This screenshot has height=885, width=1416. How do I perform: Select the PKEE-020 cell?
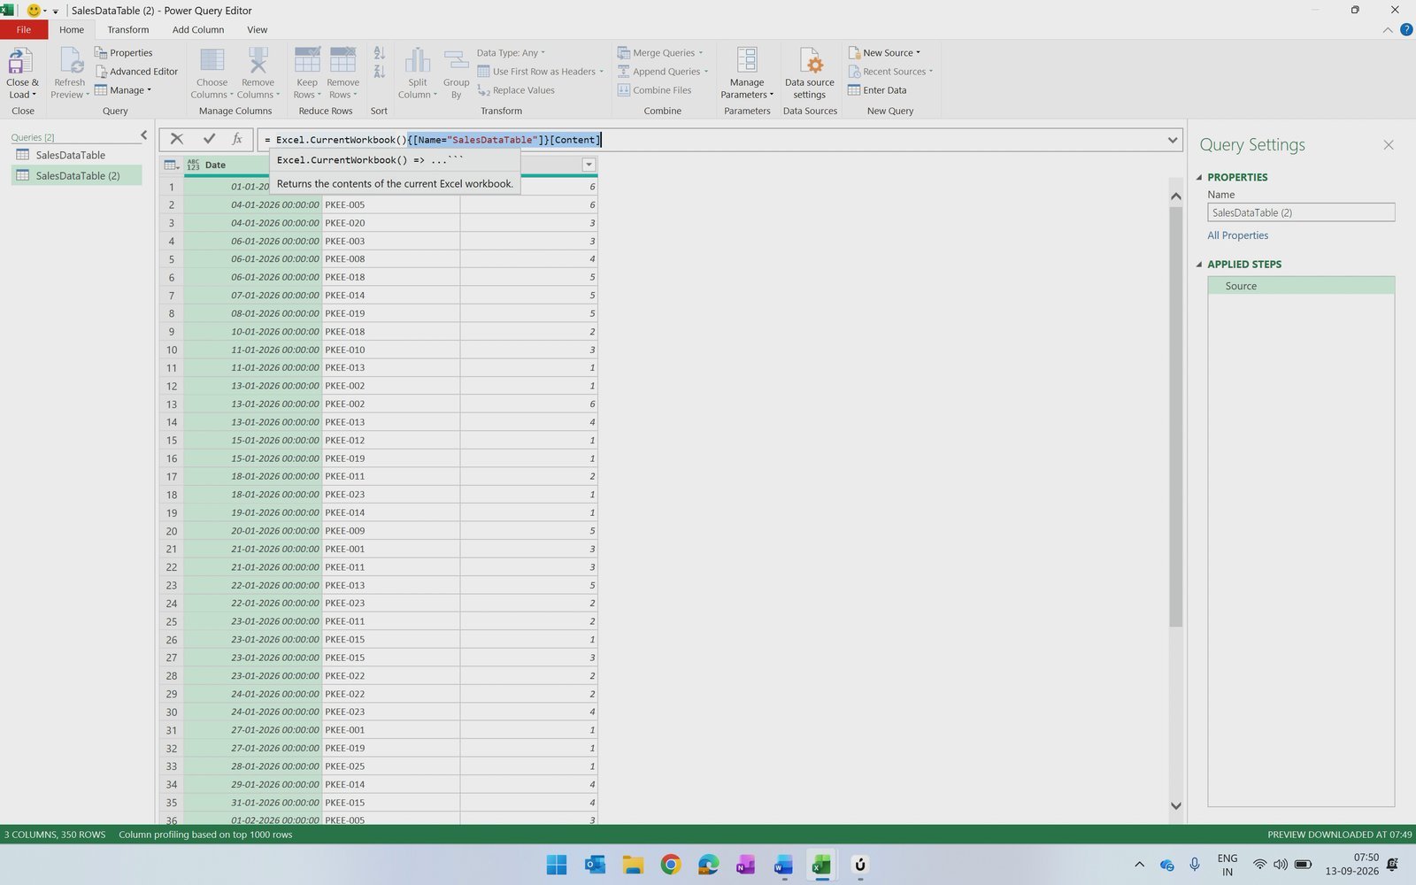[391, 223]
